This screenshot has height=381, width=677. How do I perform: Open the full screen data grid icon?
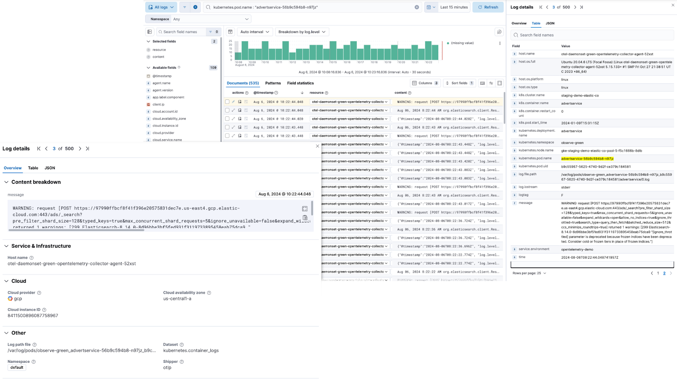click(500, 83)
